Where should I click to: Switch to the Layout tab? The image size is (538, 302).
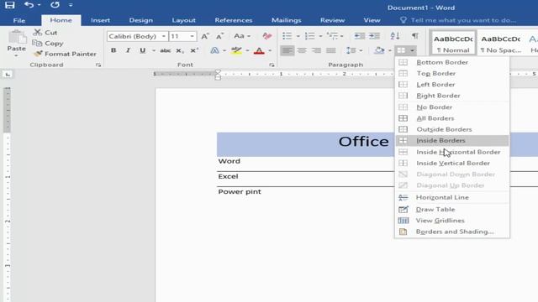pos(183,20)
